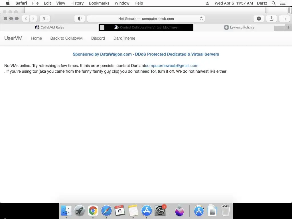The image size is (292, 219).
Task: Click Back to CollabVM link
Action: 66,38
